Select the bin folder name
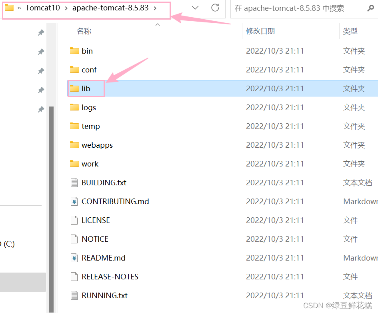Image resolution: width=378 pixels, height=313 pixels. click(x=87, y=51)
